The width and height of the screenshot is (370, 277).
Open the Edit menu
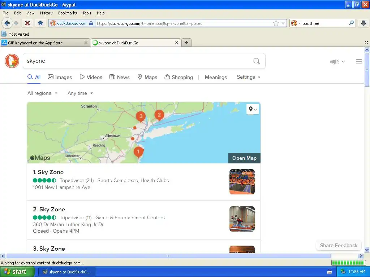17,13
